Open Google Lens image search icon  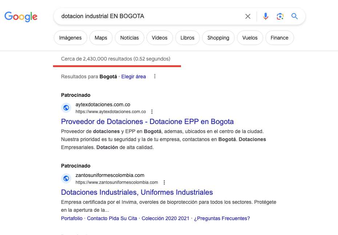(x=280, y=16)
